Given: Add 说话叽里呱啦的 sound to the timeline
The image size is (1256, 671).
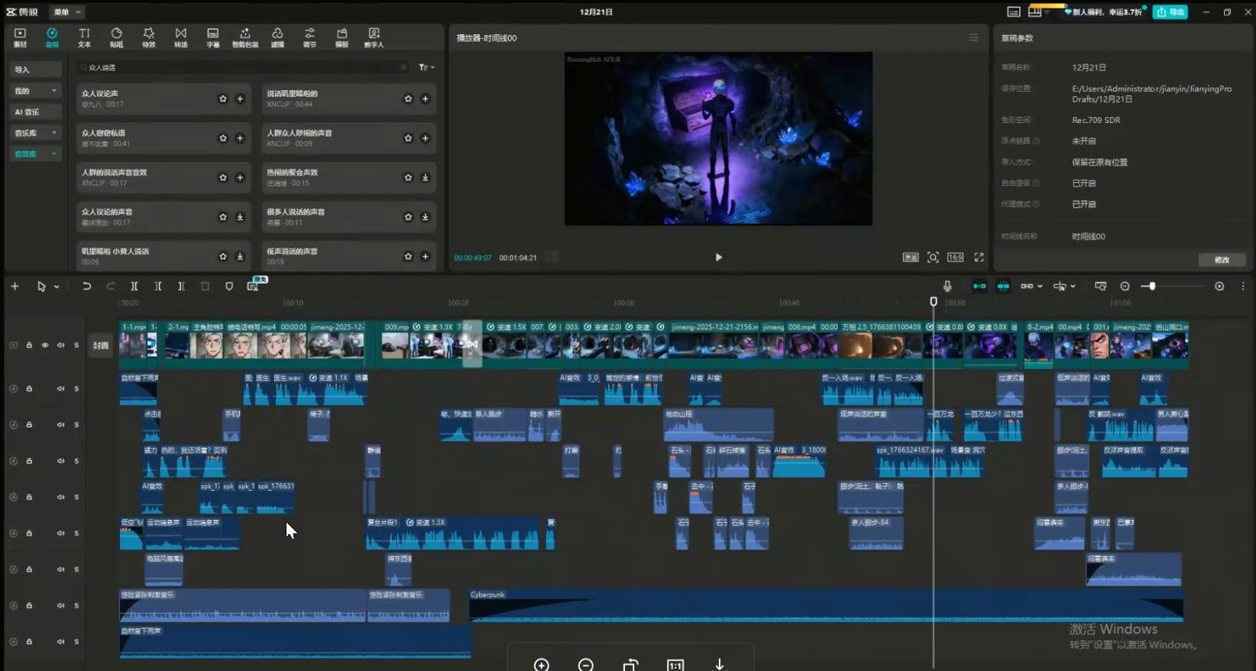Looking at the screenshot, I should 425,99.
